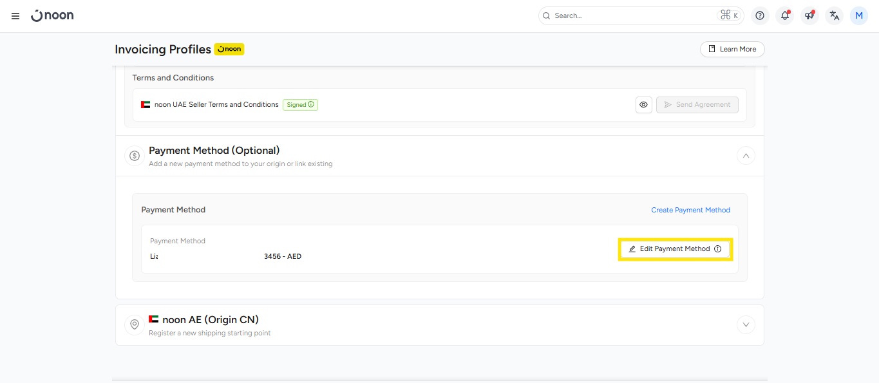Click the Signed status badge

tap(296, 105)
